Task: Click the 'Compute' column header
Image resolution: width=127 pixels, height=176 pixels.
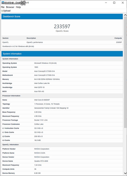Action: 118,38
